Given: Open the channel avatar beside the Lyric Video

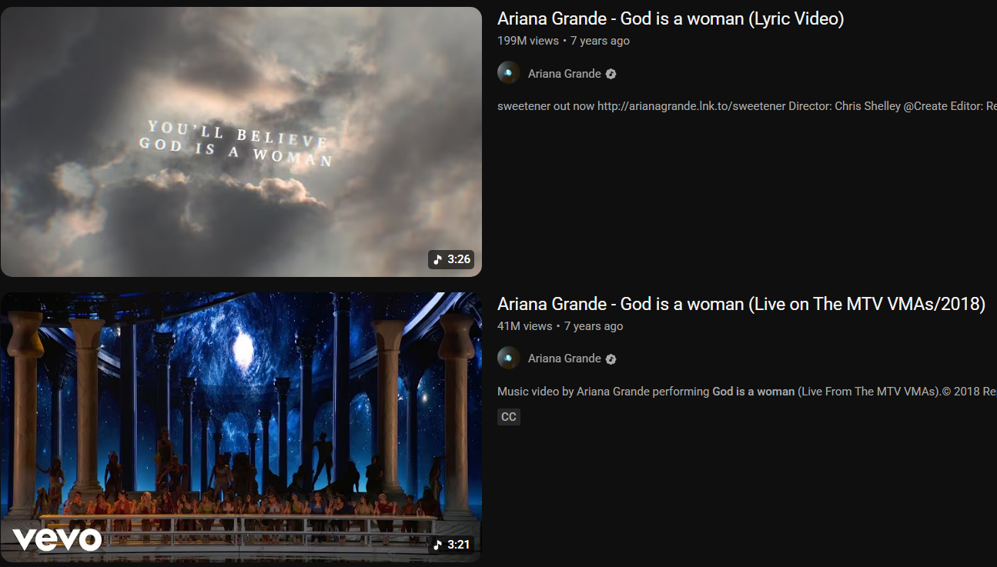Looking at the screenshot, I should (509, 73).
